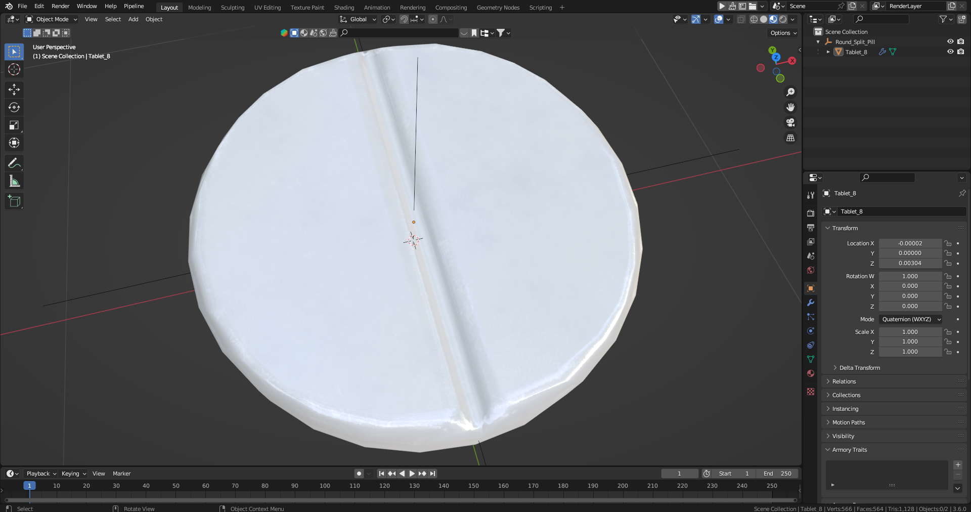Open the Physics properties tab
971x512 pixels.
(811, 331)
